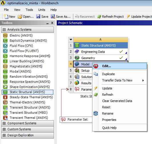The height and width of the screenshot is (144, 152).
Task: Select Linear Buckling (ANSYS) icon
Action: pos(5,61)
